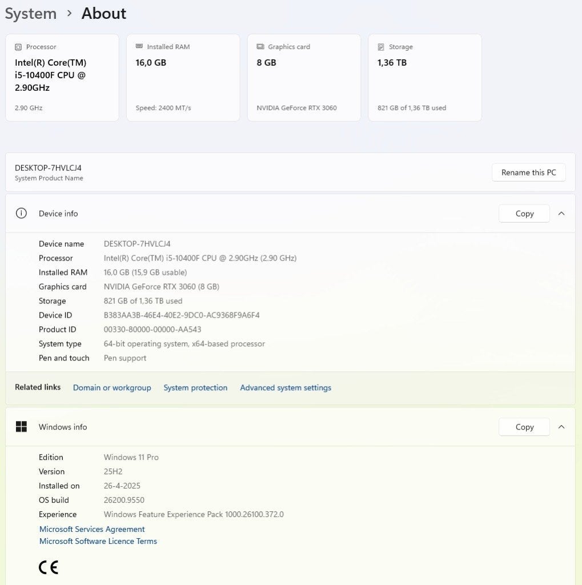Select the 64-bit operating system value

[x=184, y=343]
